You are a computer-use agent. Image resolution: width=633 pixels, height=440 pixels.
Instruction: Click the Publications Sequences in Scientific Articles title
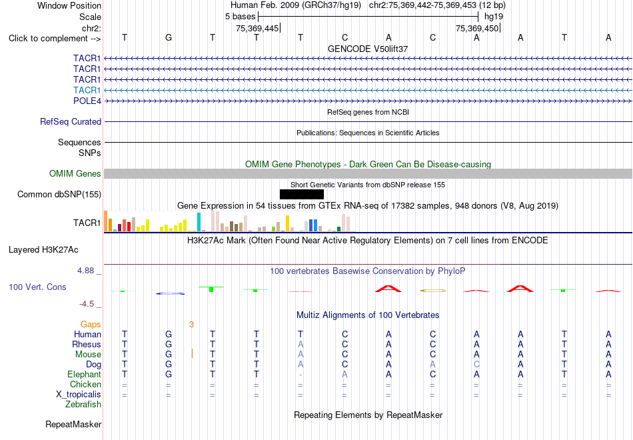[368, 133]
